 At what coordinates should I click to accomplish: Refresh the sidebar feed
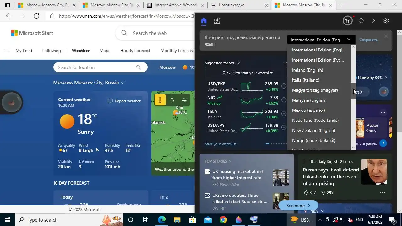(361, 21)
